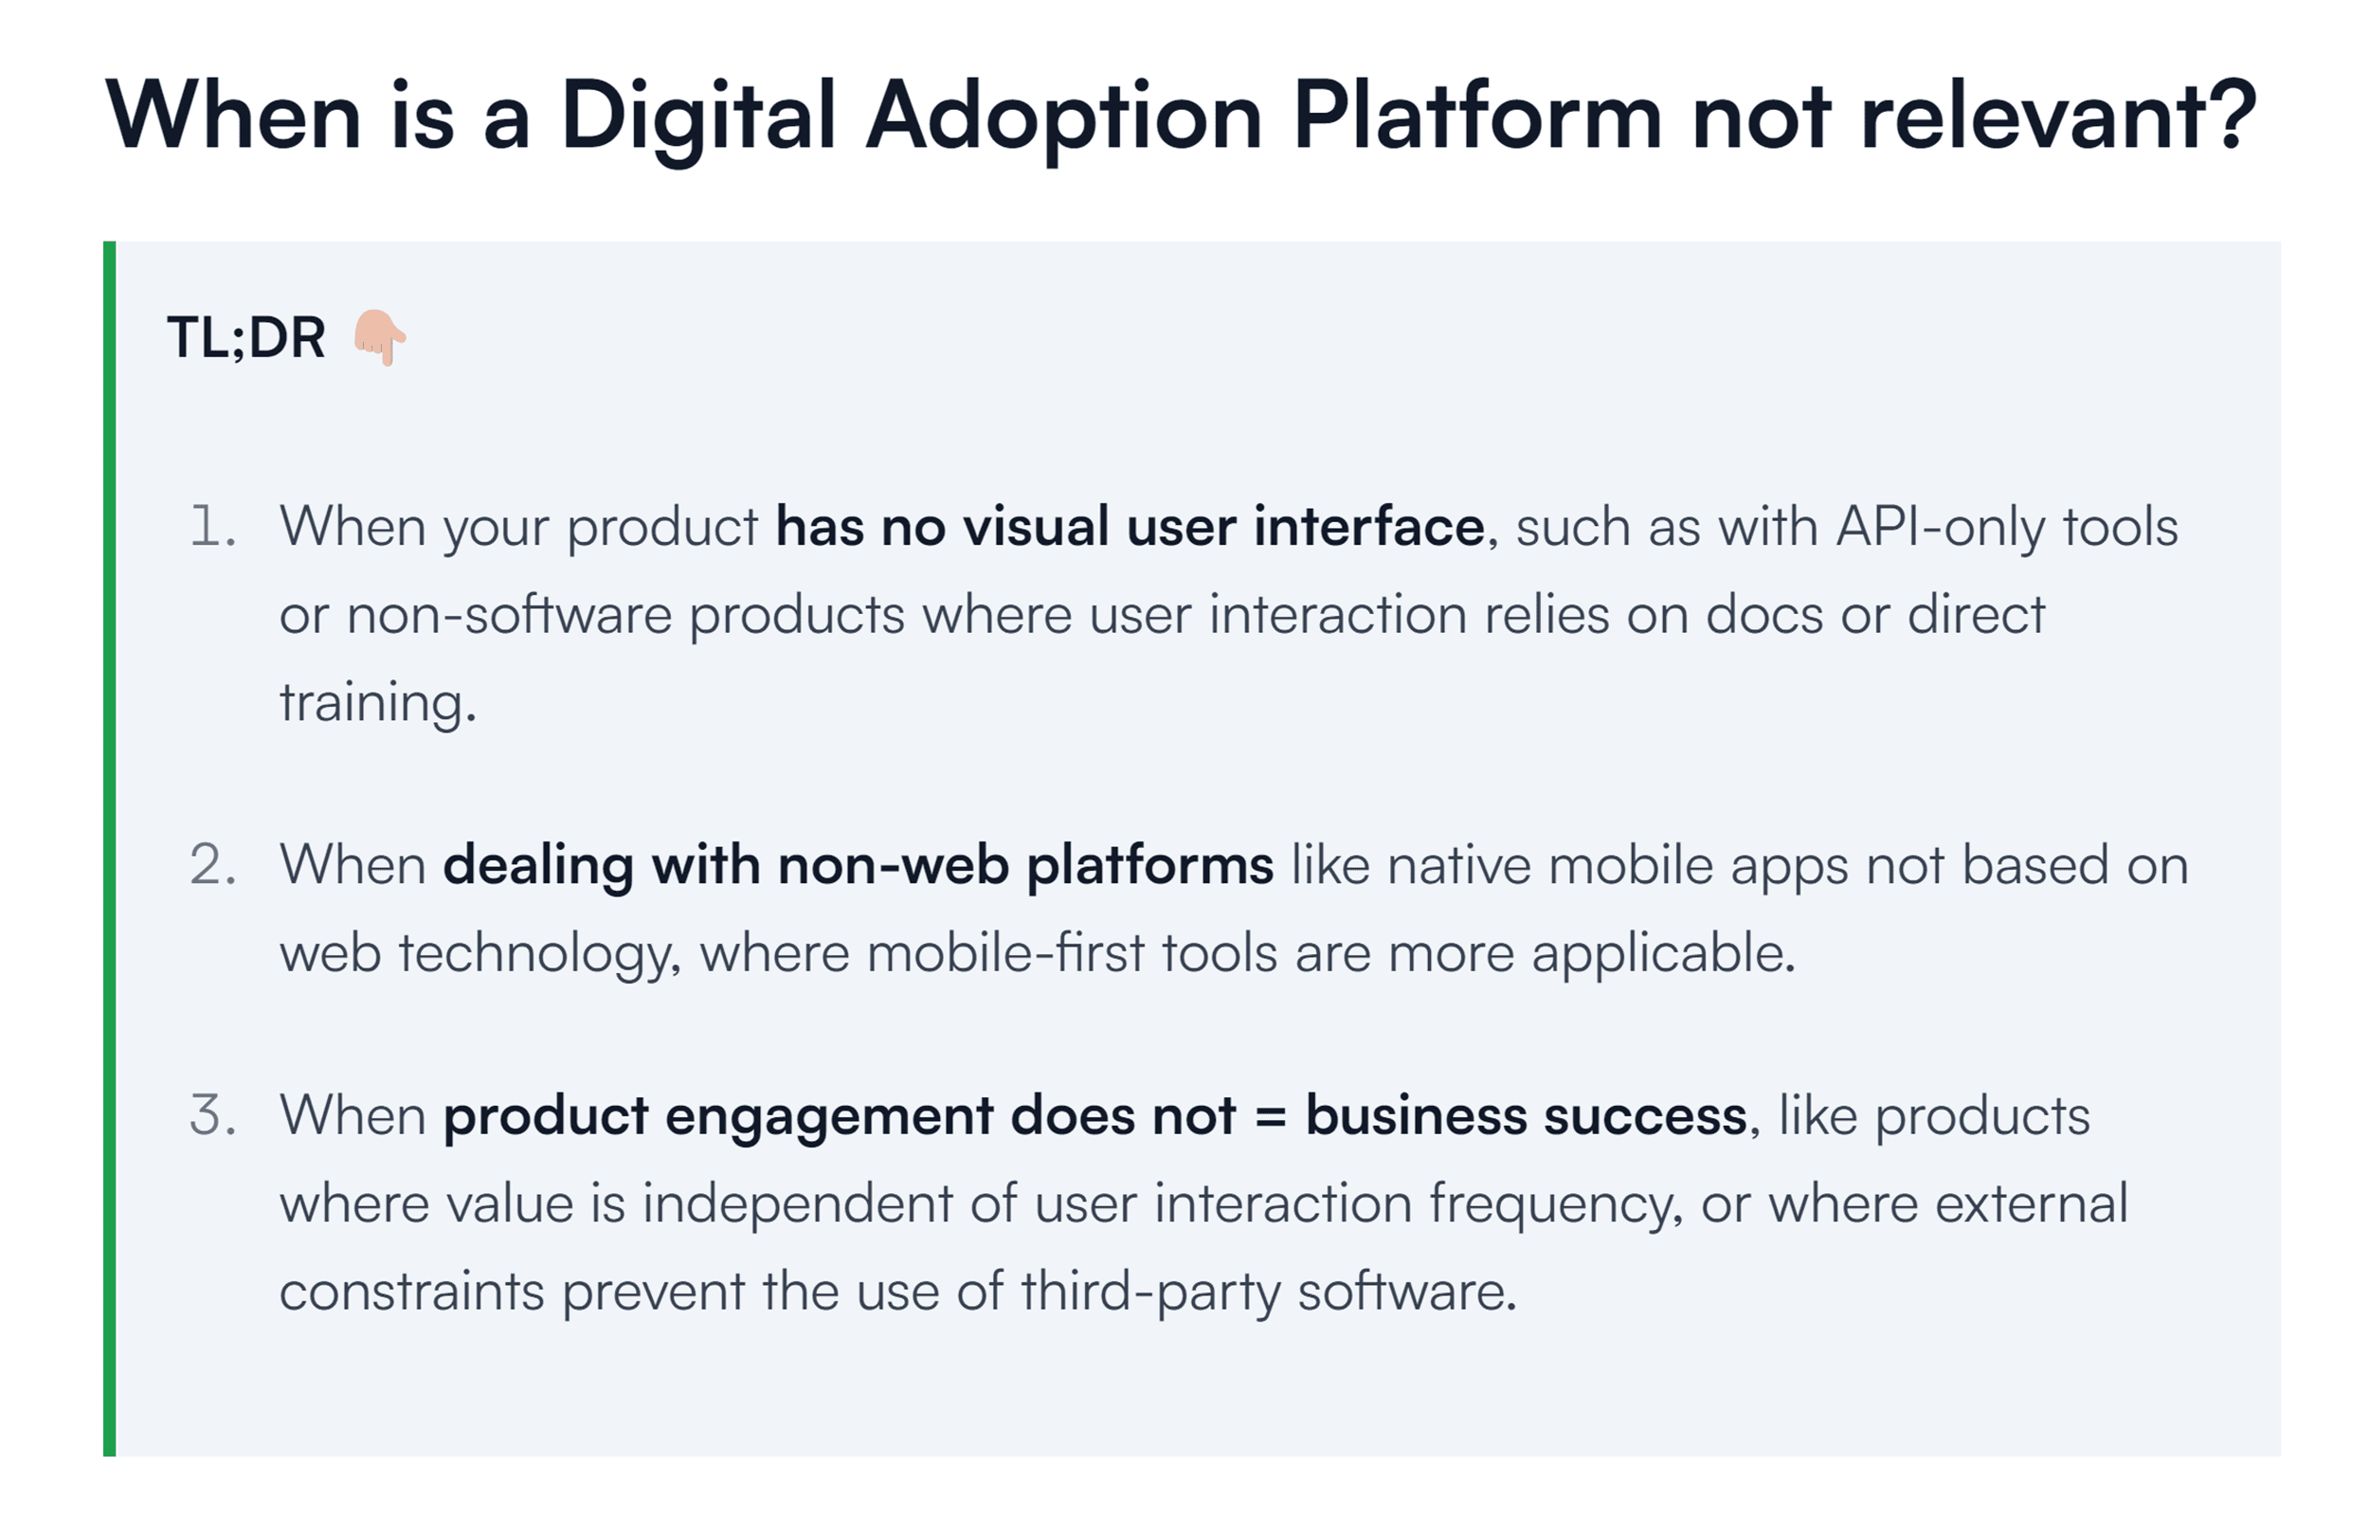
Task: Click the "web technology" phrase in item two
Action: (478, 952)
